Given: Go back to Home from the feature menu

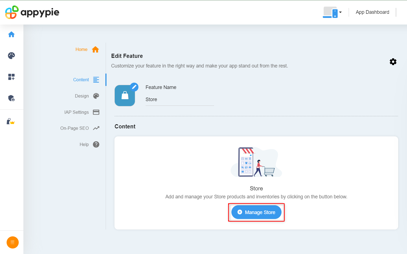Looking at the screenshot, I should pos(81,49).
